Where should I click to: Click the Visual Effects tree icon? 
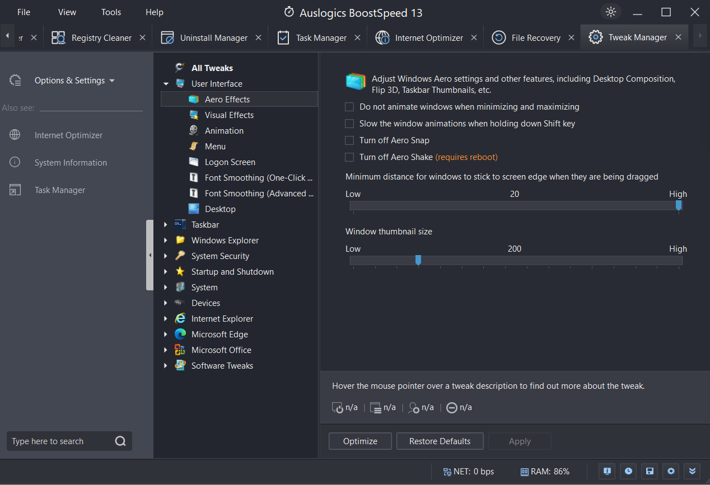click(x=194, y=115)
